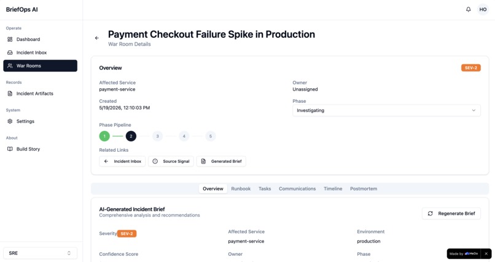The width and height of the screenshot is (495, 262).
Task: Click the Build Story book icon
Action: [x=10, y=149]
